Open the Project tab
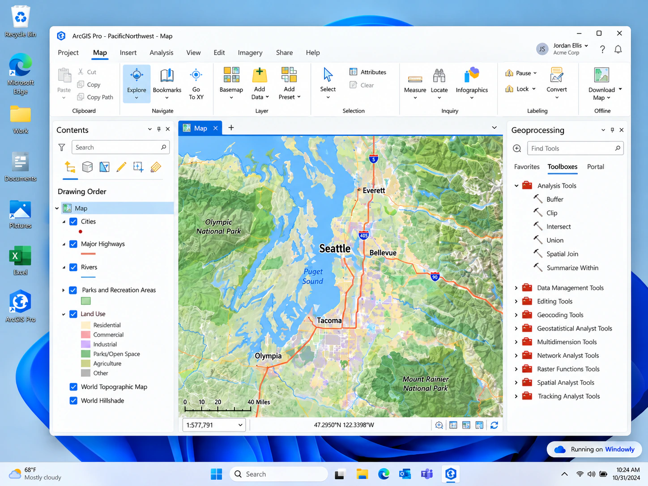This screenshot has width=648, height=486. coord(68,52)
